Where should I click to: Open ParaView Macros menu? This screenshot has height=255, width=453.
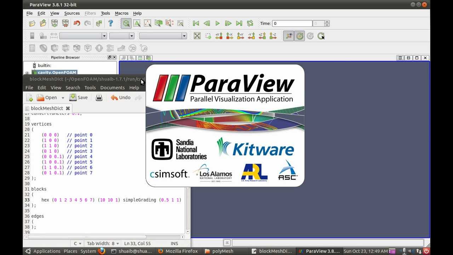[121, 13]
